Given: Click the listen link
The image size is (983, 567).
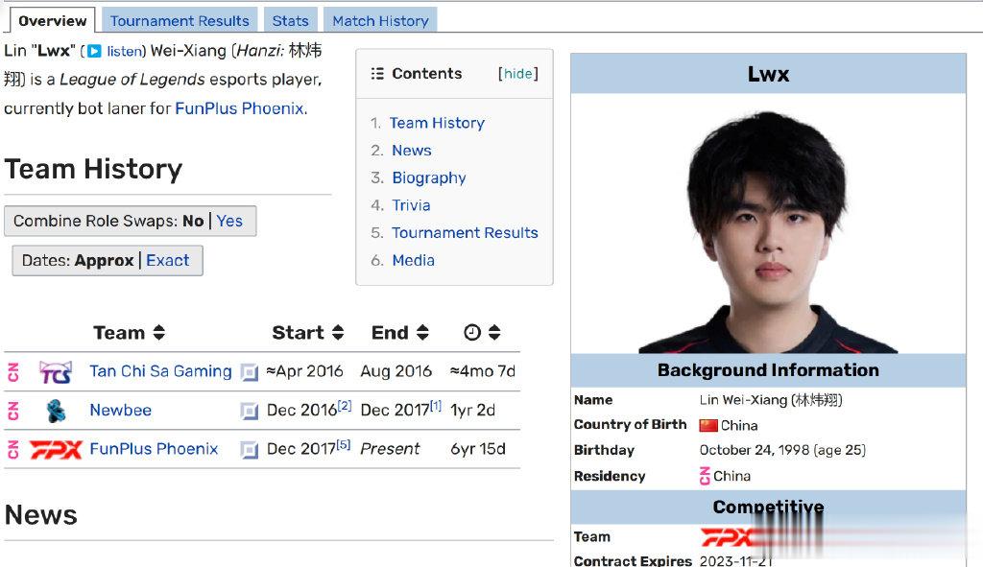Looking at the screenshot, I should click(x=124, y=52).
